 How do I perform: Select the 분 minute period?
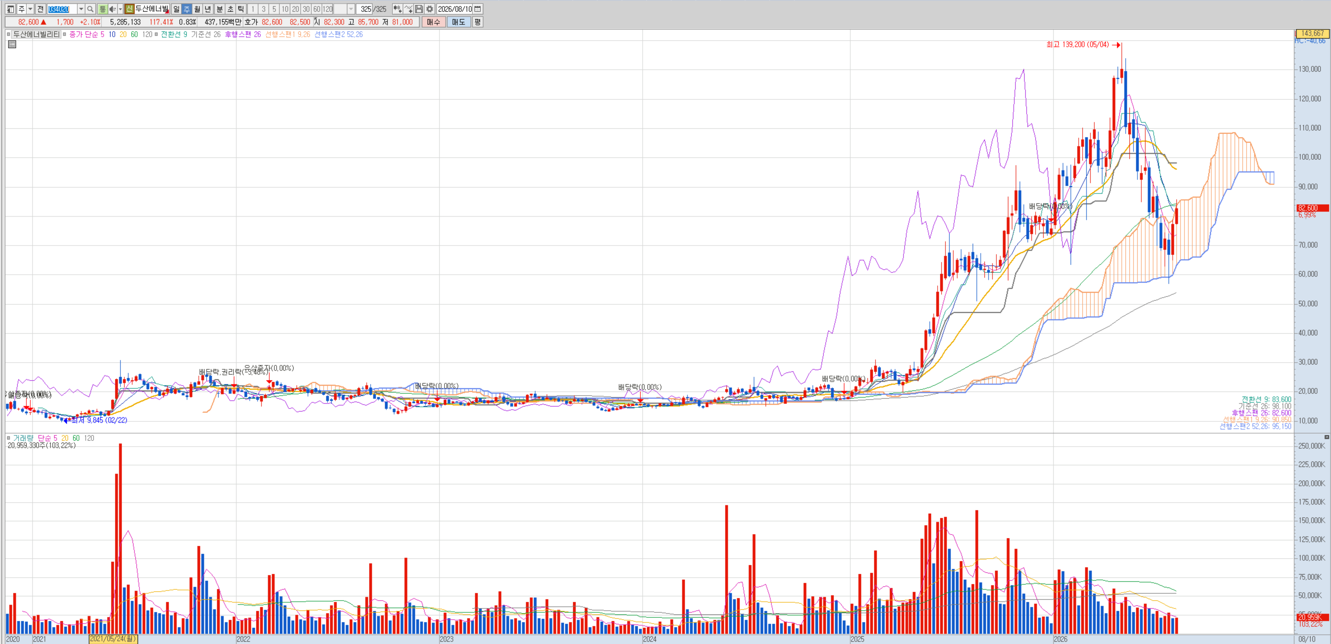[x=219, y=9]
